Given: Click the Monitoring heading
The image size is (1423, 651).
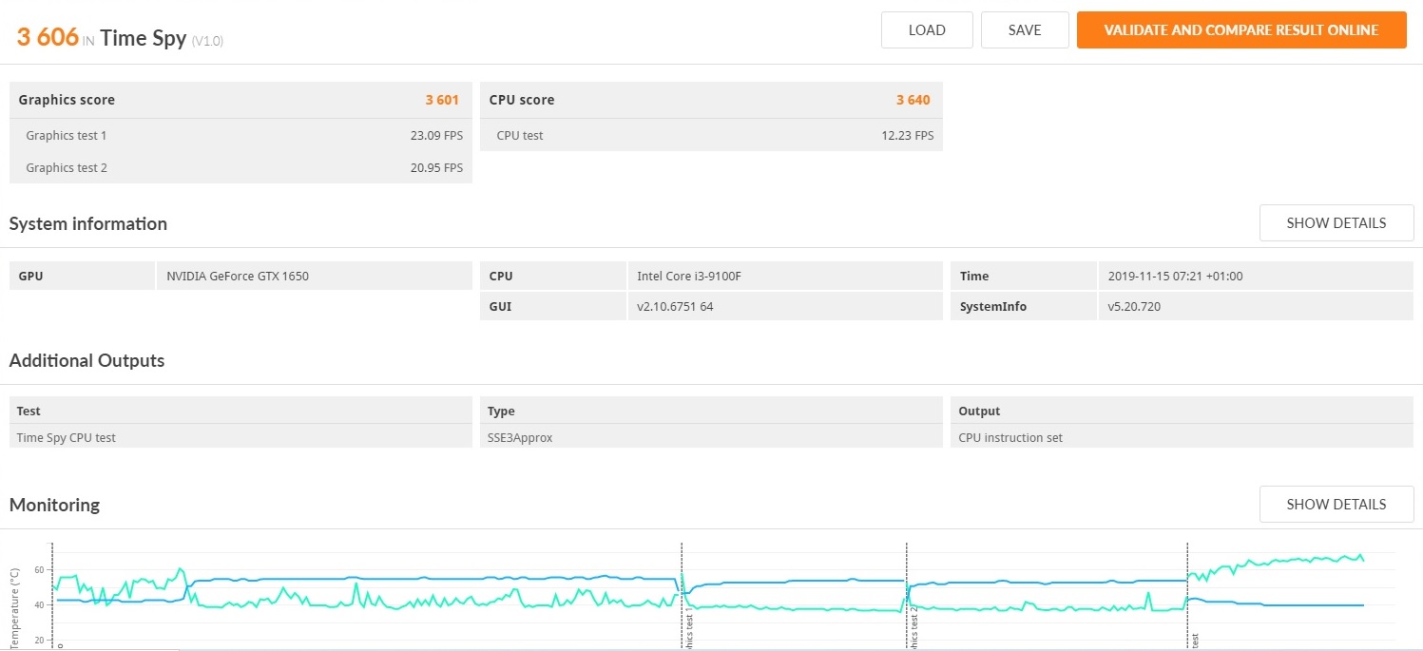Looking at the screenshot, I should (54, 506).
